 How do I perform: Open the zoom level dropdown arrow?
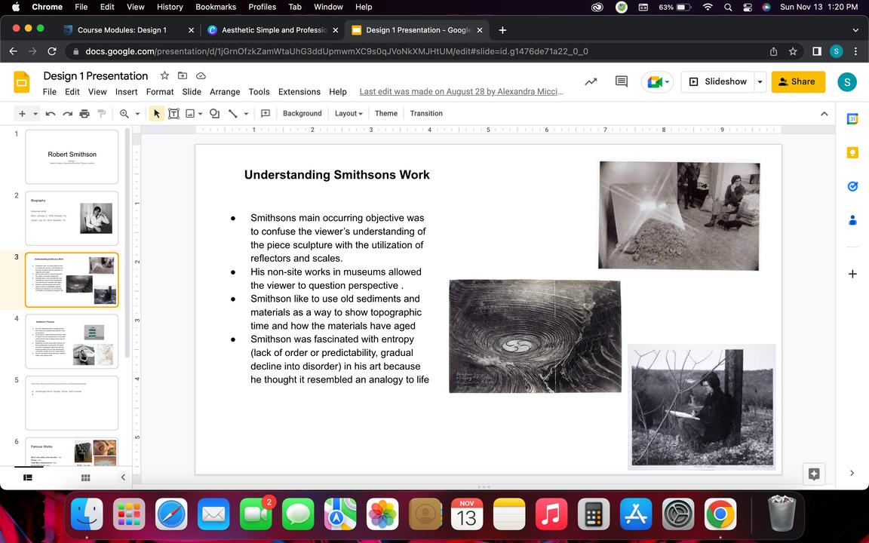tap(137, 114)
